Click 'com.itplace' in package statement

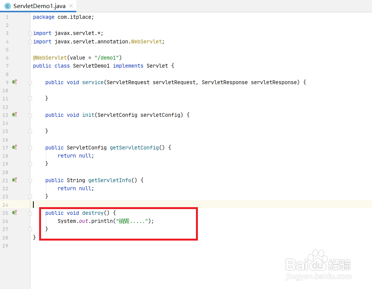click(x=74, y=17)
